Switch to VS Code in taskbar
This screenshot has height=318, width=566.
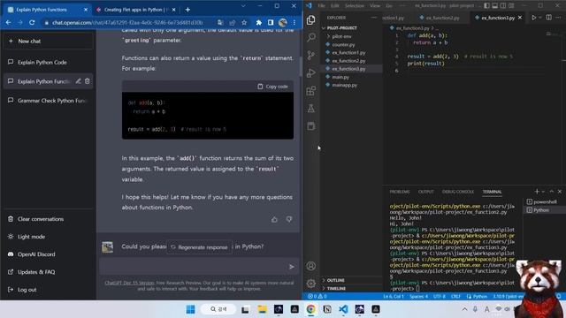343,309
